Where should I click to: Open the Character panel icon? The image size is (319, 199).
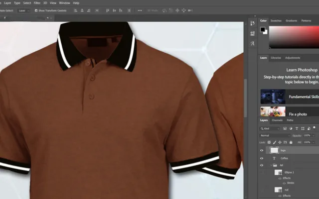252,44
